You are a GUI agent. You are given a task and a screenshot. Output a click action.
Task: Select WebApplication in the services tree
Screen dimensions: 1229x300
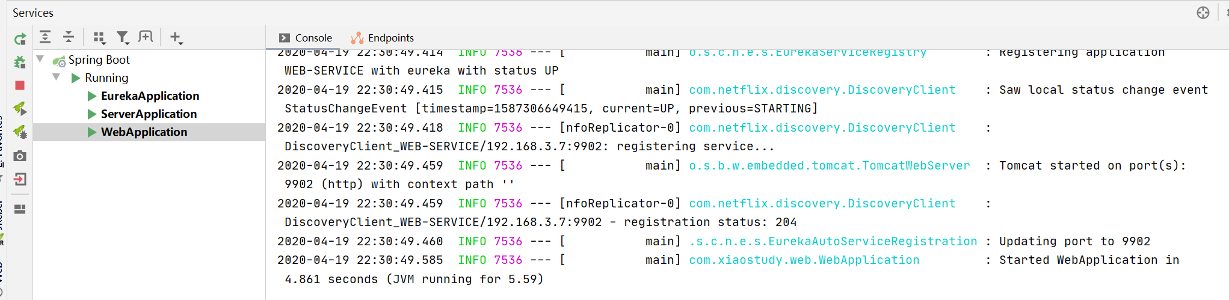coord(144,132)
